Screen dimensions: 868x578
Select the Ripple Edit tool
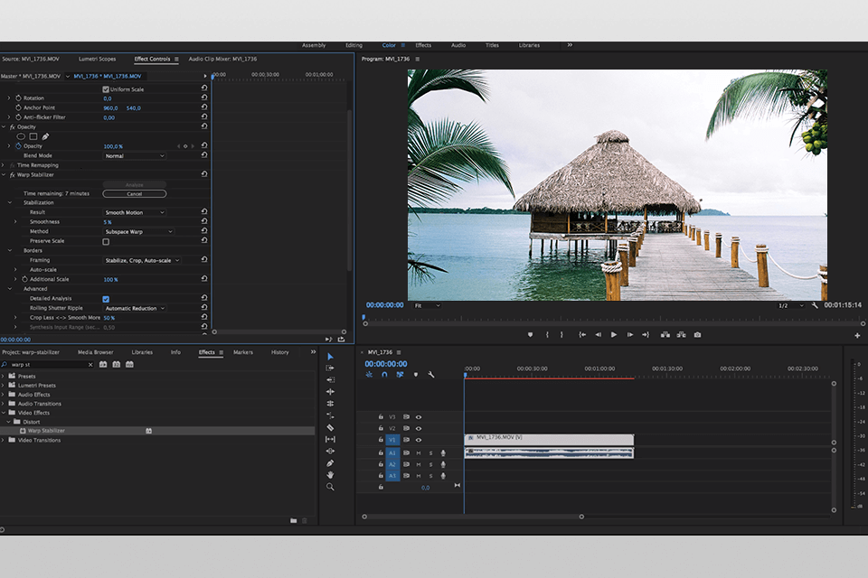[x=331, y=392]
